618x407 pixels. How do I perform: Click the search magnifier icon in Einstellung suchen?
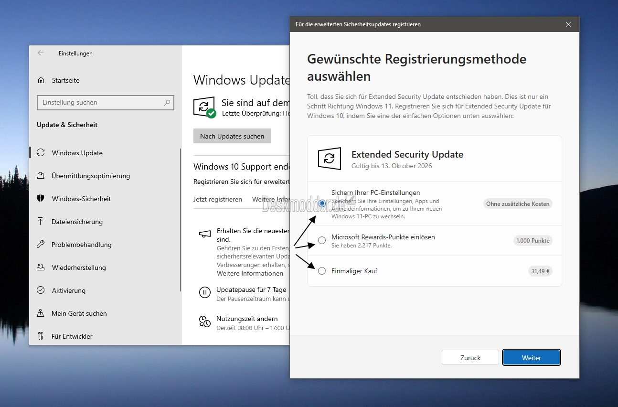pos(167,102)
